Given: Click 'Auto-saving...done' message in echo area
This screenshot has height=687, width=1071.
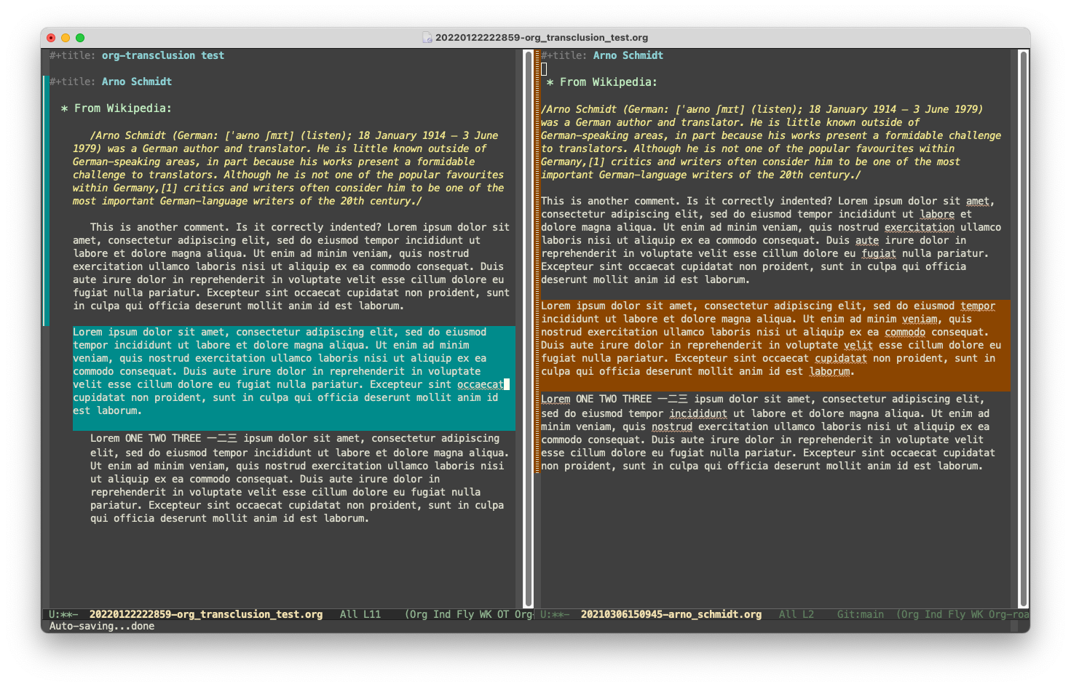Looking at the screenshot, I should pyautogui.click(x=102, y=626).
